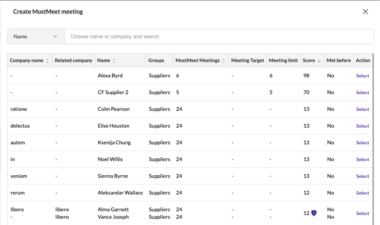The image size is (380, 225).
Task: Pick Select link for Ksenija Chung
Action: tap(362, 142)
